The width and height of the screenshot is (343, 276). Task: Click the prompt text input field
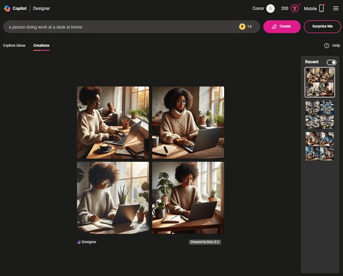coord(118,27)
